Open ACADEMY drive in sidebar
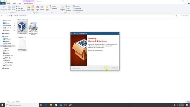This screenshot has width=190, height=107. pos(9,63)
